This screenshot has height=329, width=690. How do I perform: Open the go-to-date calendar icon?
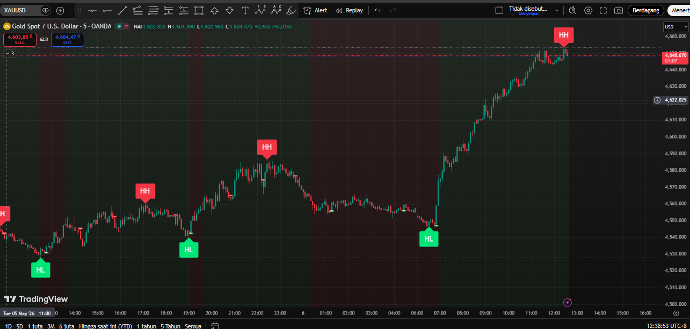215,326
